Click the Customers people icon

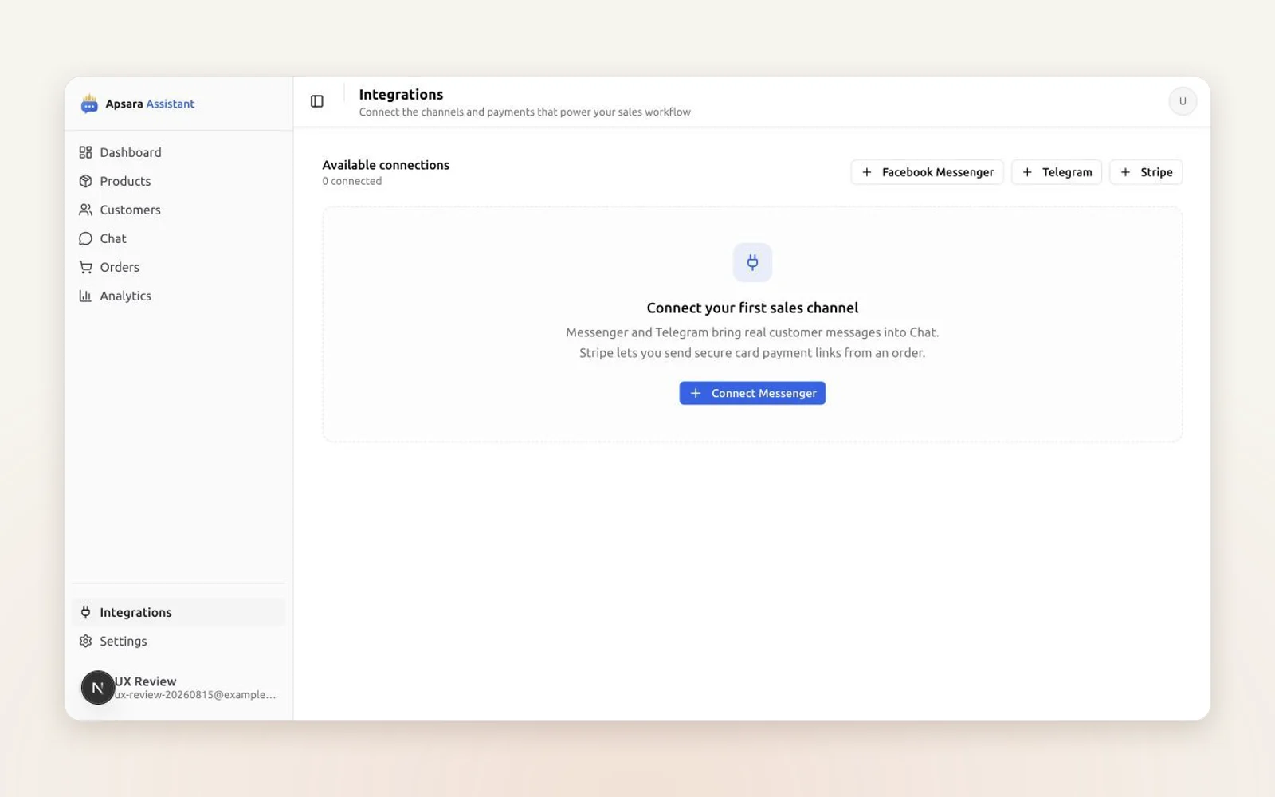[85, 210]
